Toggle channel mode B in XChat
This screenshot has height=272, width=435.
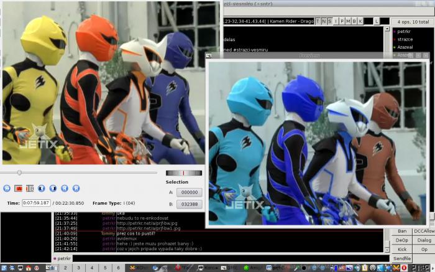(354, 21)
